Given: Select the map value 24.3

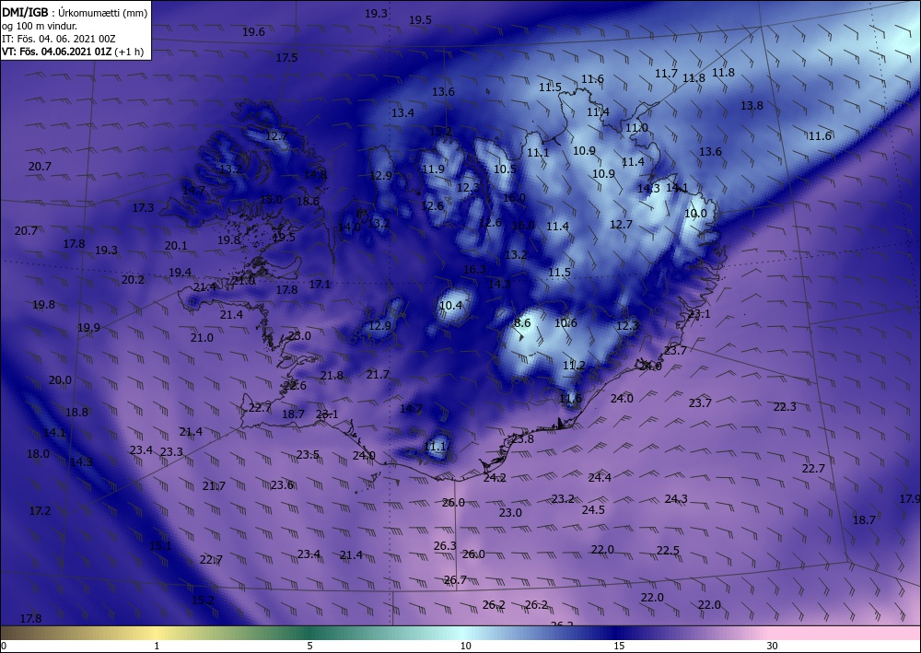Looking at the screenshot, I should (676, 499).
